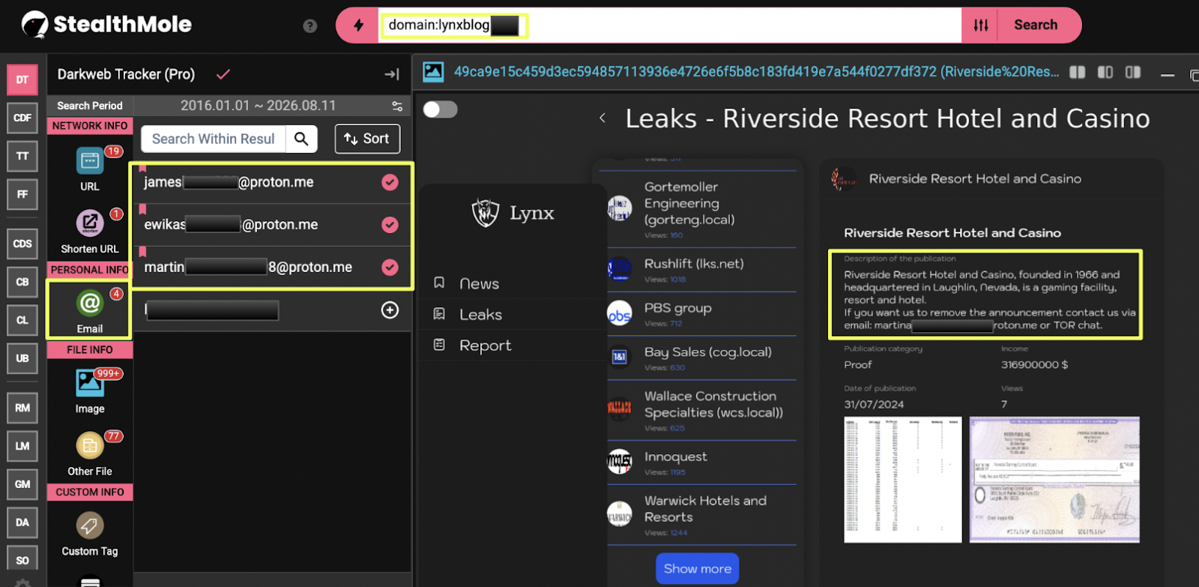The image size is (1199, 587).
Task: Uncheck the james proton.me email result
Action: [390, 182]
